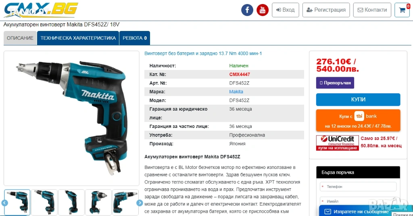Switch to the ОПИСАНИЕ tab
Screen dimensions: 413x216
(20, 38)
